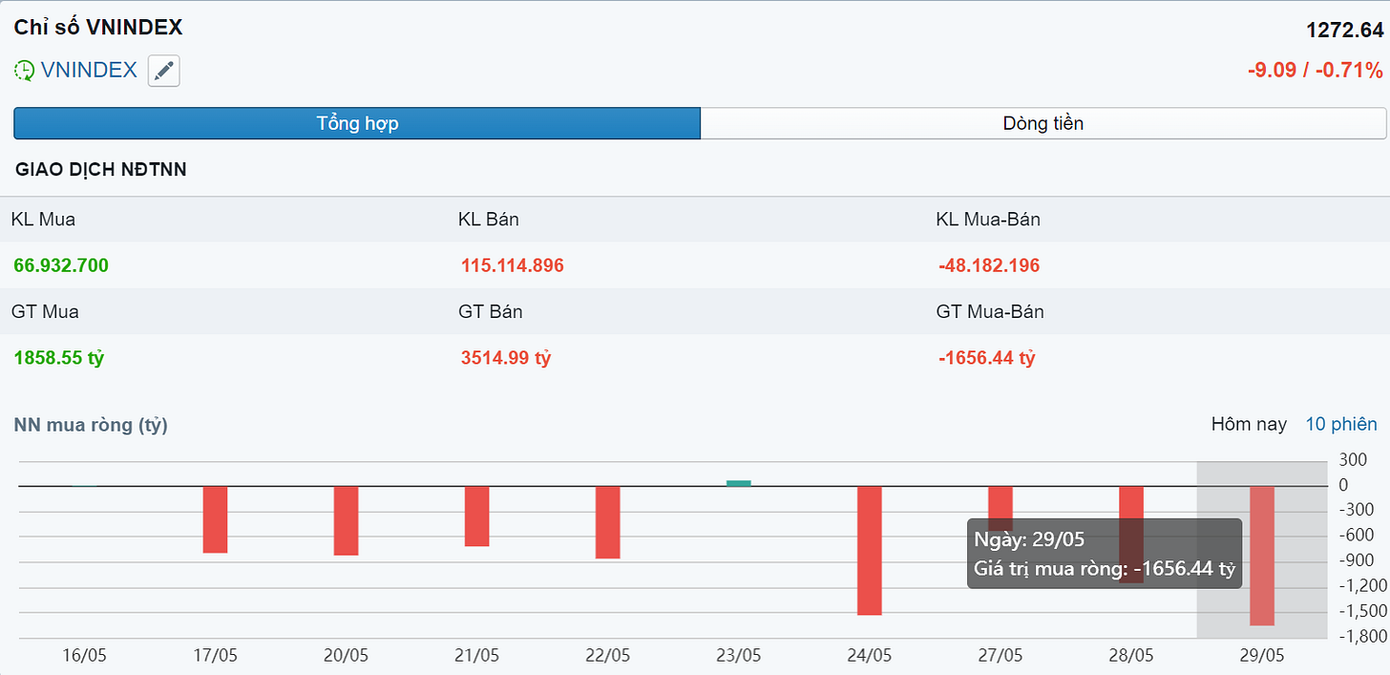This screenshot has height=675, width=1390.
Task: Click the index value 1272.64
Action: click(1344, 31)
